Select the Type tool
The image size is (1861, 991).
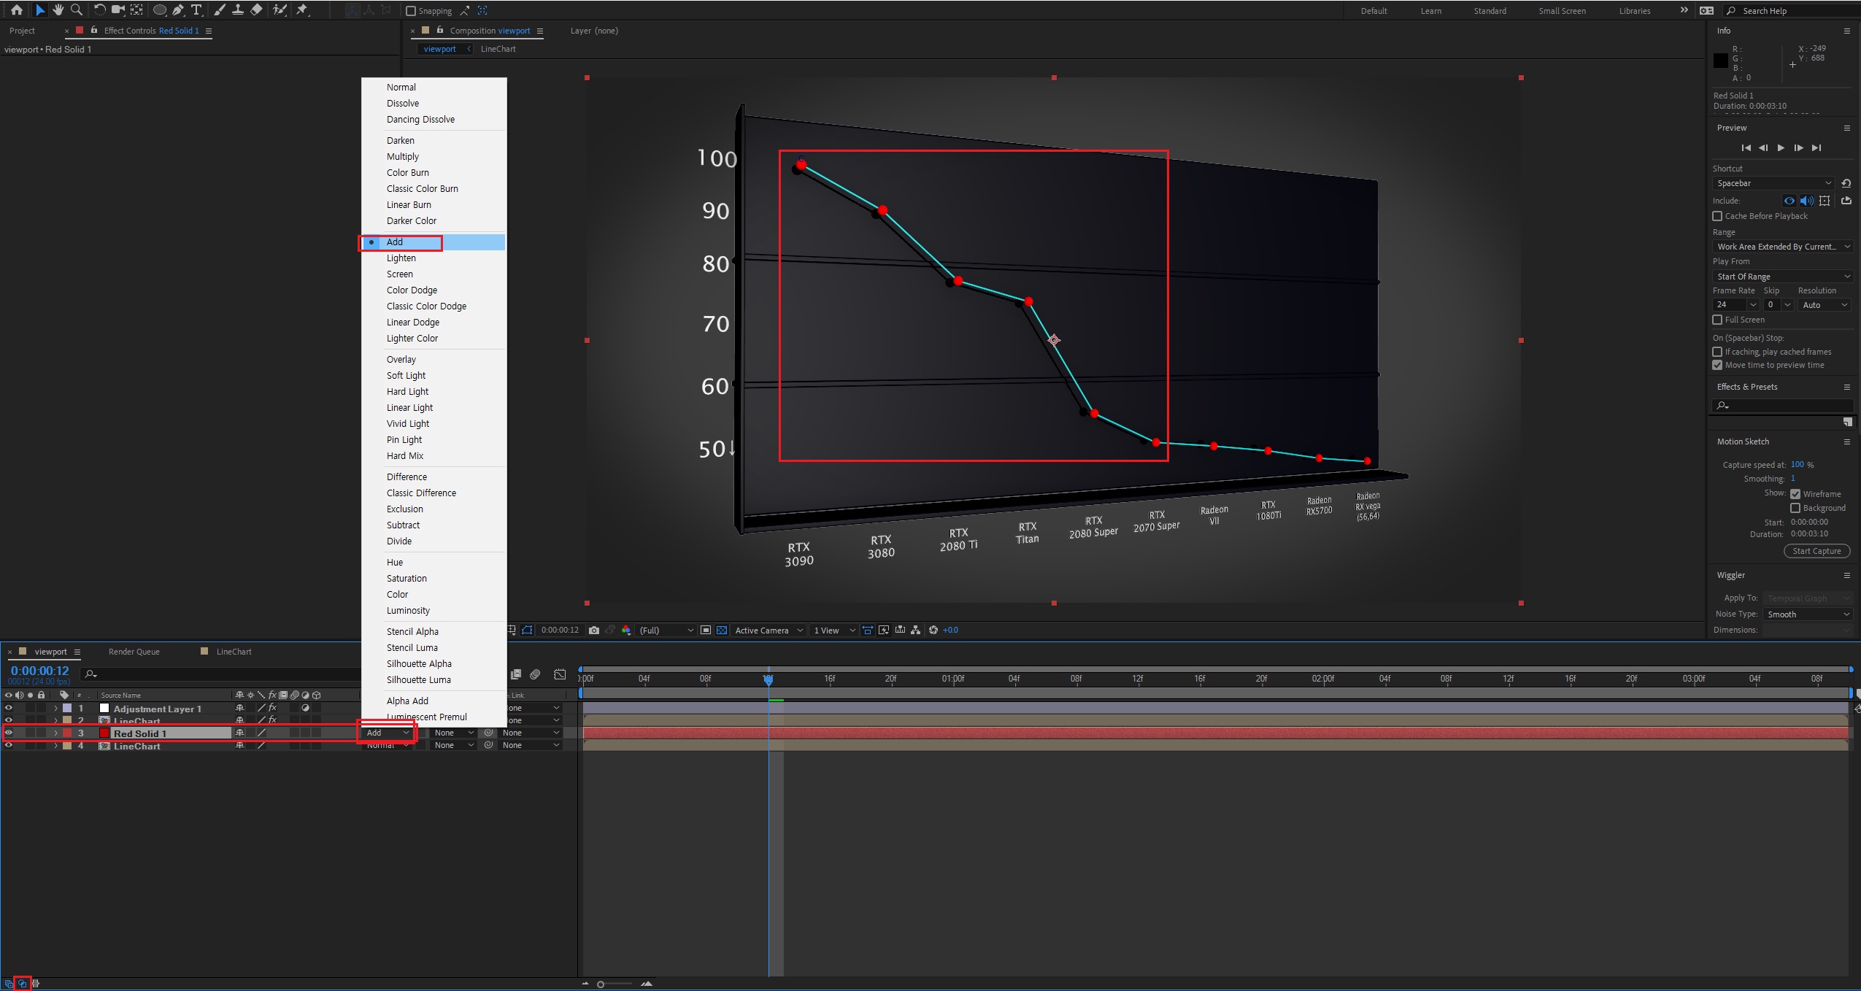(x=196, y=10)
